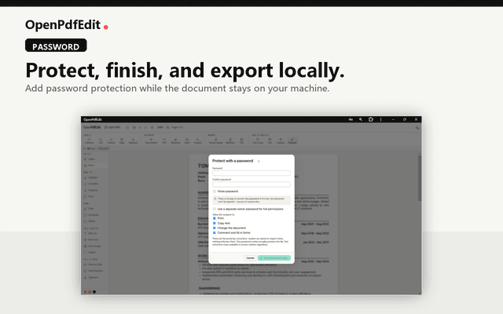The height and width of the screenshot is (314, 503).
Task: Open the Page numbers tool
Action: (152, 141)
